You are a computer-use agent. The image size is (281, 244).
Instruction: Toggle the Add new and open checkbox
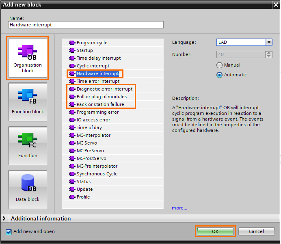(9, 232)
